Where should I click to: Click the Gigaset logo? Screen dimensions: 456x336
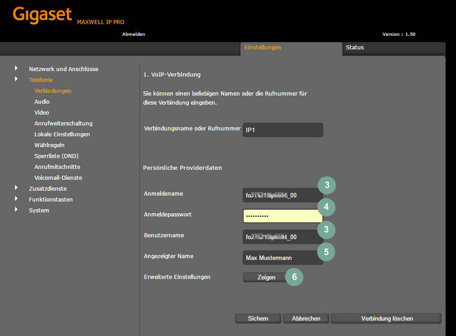(43, 15)
